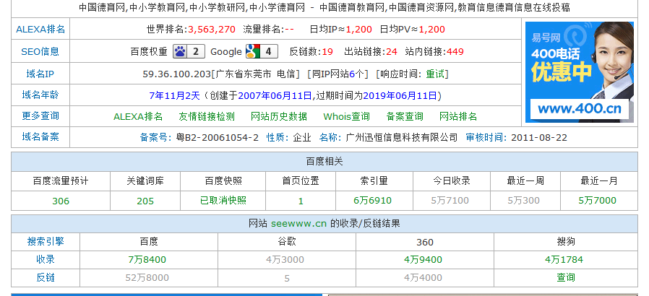Open the 400.cn advertisement banner
Screen dimensions: 649x296
tap(580, 72)
